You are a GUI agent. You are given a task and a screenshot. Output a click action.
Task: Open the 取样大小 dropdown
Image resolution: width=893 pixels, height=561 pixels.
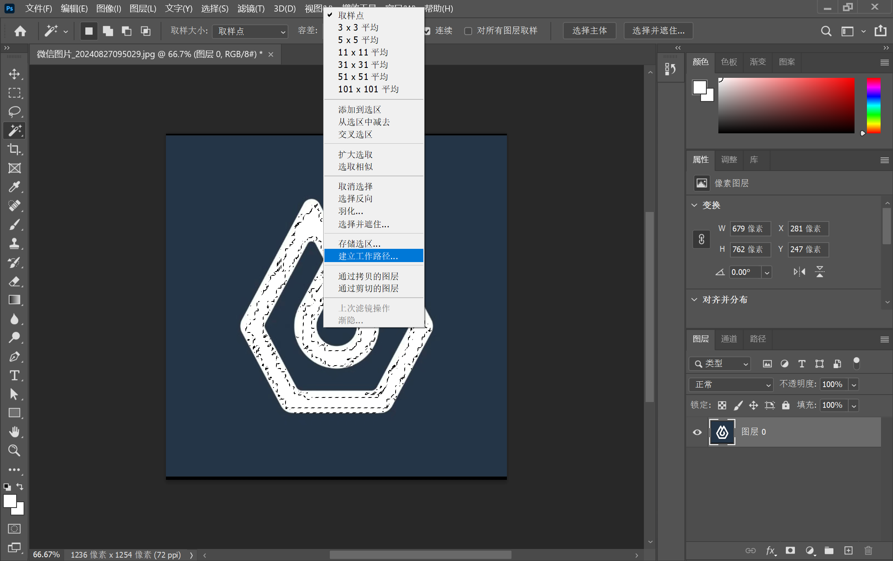click(x=250, y=31)
